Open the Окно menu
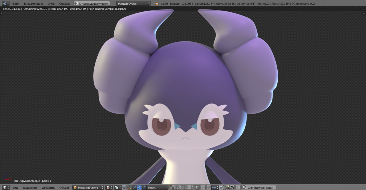Screen dimensions: 366x190 (51, 3)
